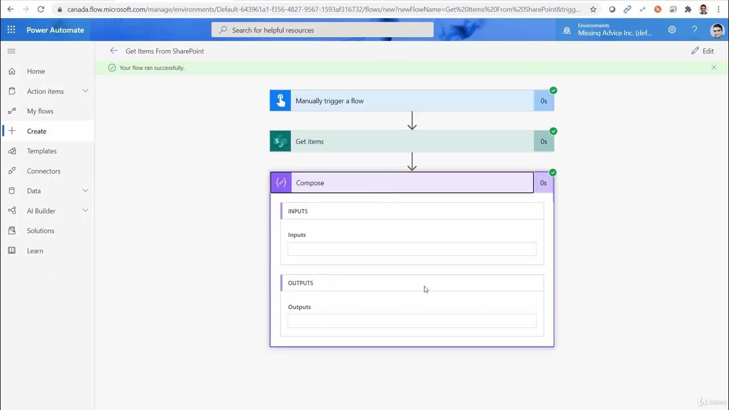Click the SharePoint Get items icon
Viewport: 729px width, 410px height.
click(x=280, y=141)
